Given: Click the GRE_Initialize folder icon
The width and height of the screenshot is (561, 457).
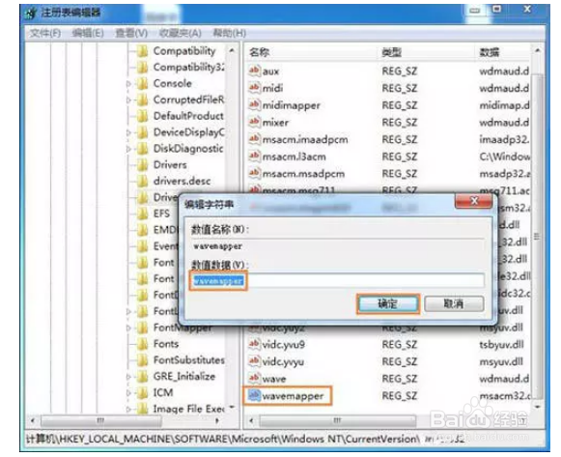Looking at the screenshot, I should 142,377.
